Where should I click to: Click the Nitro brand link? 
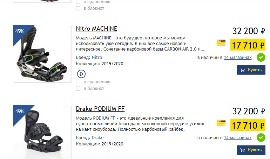tap(97, 58)
